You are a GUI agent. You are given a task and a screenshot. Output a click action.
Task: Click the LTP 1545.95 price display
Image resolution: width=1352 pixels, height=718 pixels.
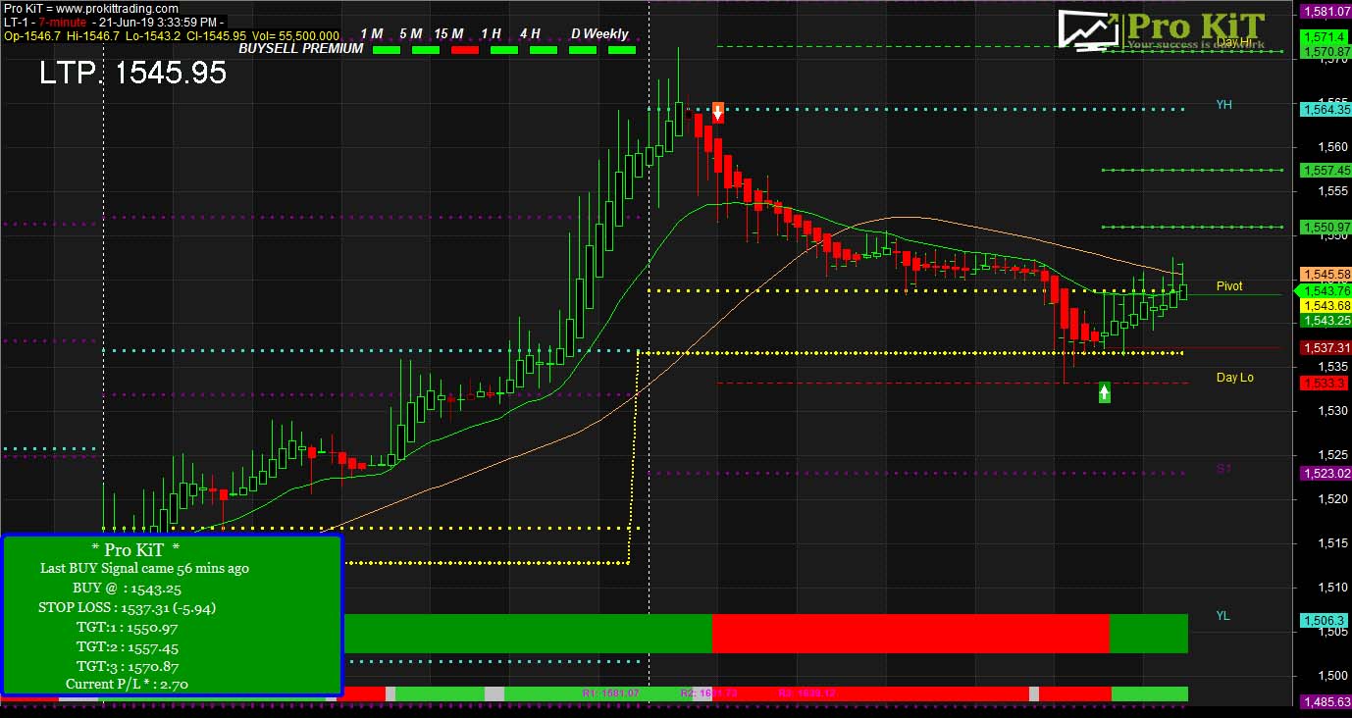point(133,73)
